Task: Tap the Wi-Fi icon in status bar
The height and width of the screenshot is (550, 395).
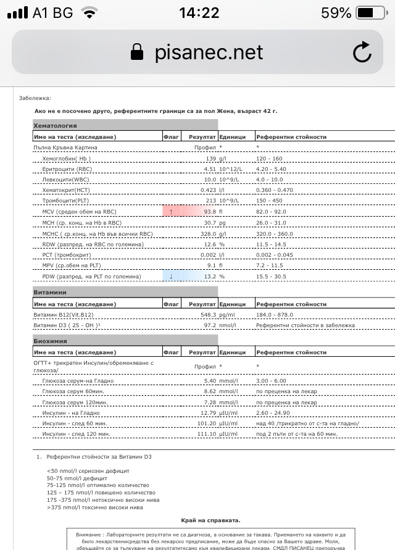Action: click(90, 12)
